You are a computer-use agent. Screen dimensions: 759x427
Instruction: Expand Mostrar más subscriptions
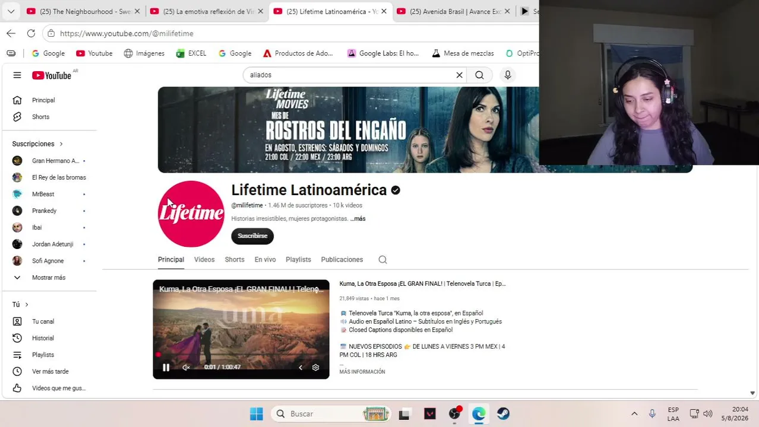click(49, 278)
